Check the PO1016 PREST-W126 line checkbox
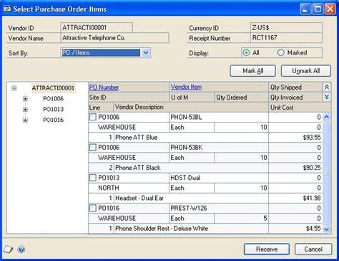The width and height of the screenshot is (339, 261). pos(93,208)
